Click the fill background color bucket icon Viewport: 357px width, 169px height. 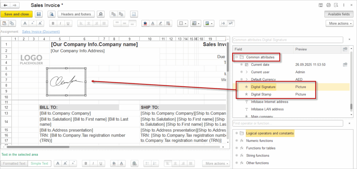point(145,23)
